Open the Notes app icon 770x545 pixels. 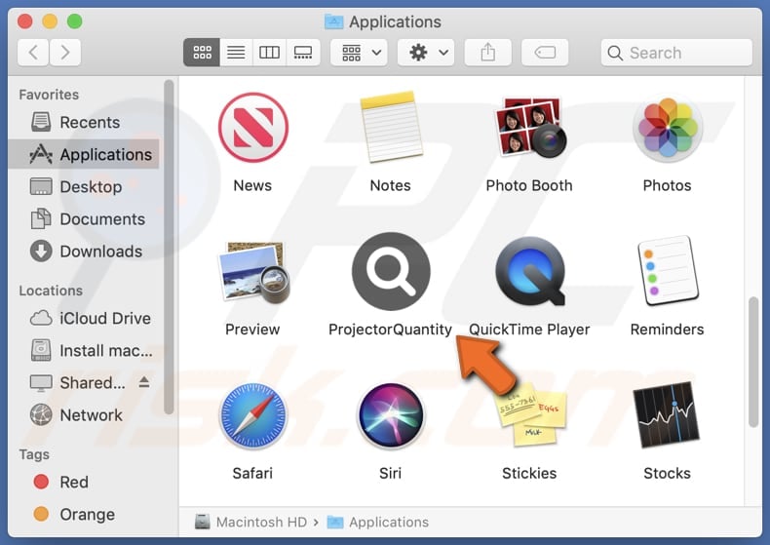tap(391, 127)
